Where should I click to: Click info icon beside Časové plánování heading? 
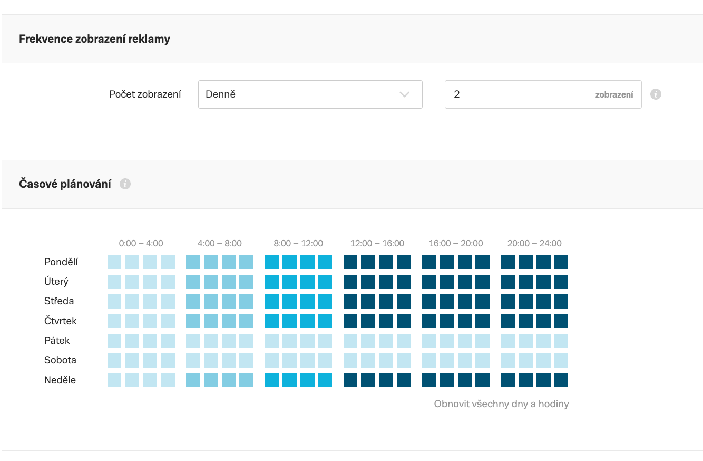(x=125, y=184)
